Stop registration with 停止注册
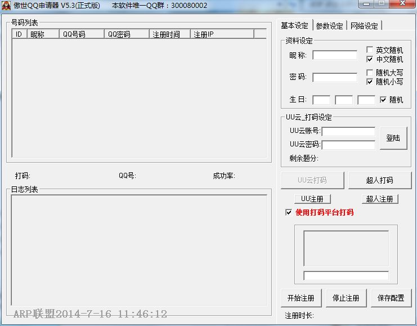 346,298
